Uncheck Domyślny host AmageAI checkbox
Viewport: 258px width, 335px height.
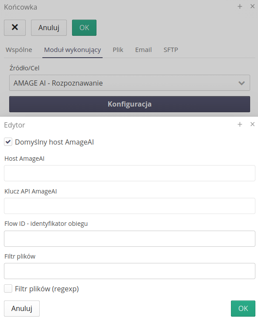tap(8, 142)
